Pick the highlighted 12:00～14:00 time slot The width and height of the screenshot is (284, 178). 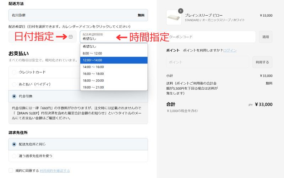[114, 60]
